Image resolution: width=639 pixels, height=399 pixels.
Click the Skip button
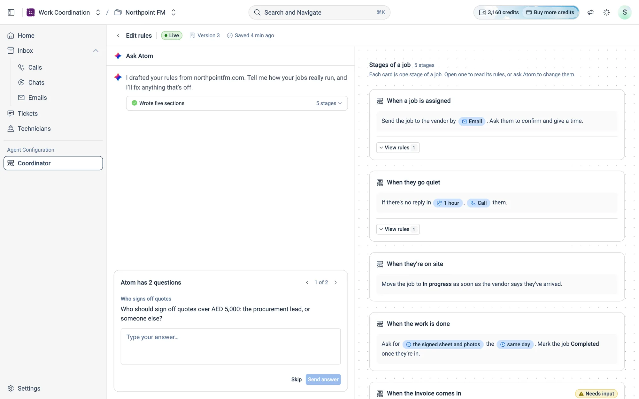(x=296, y=380)
